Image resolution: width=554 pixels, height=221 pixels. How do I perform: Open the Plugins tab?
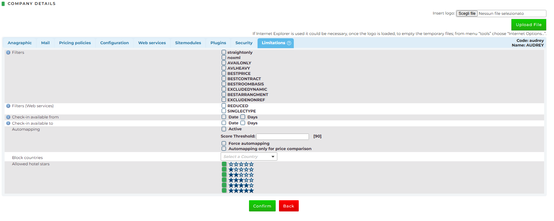pos(218,43)
